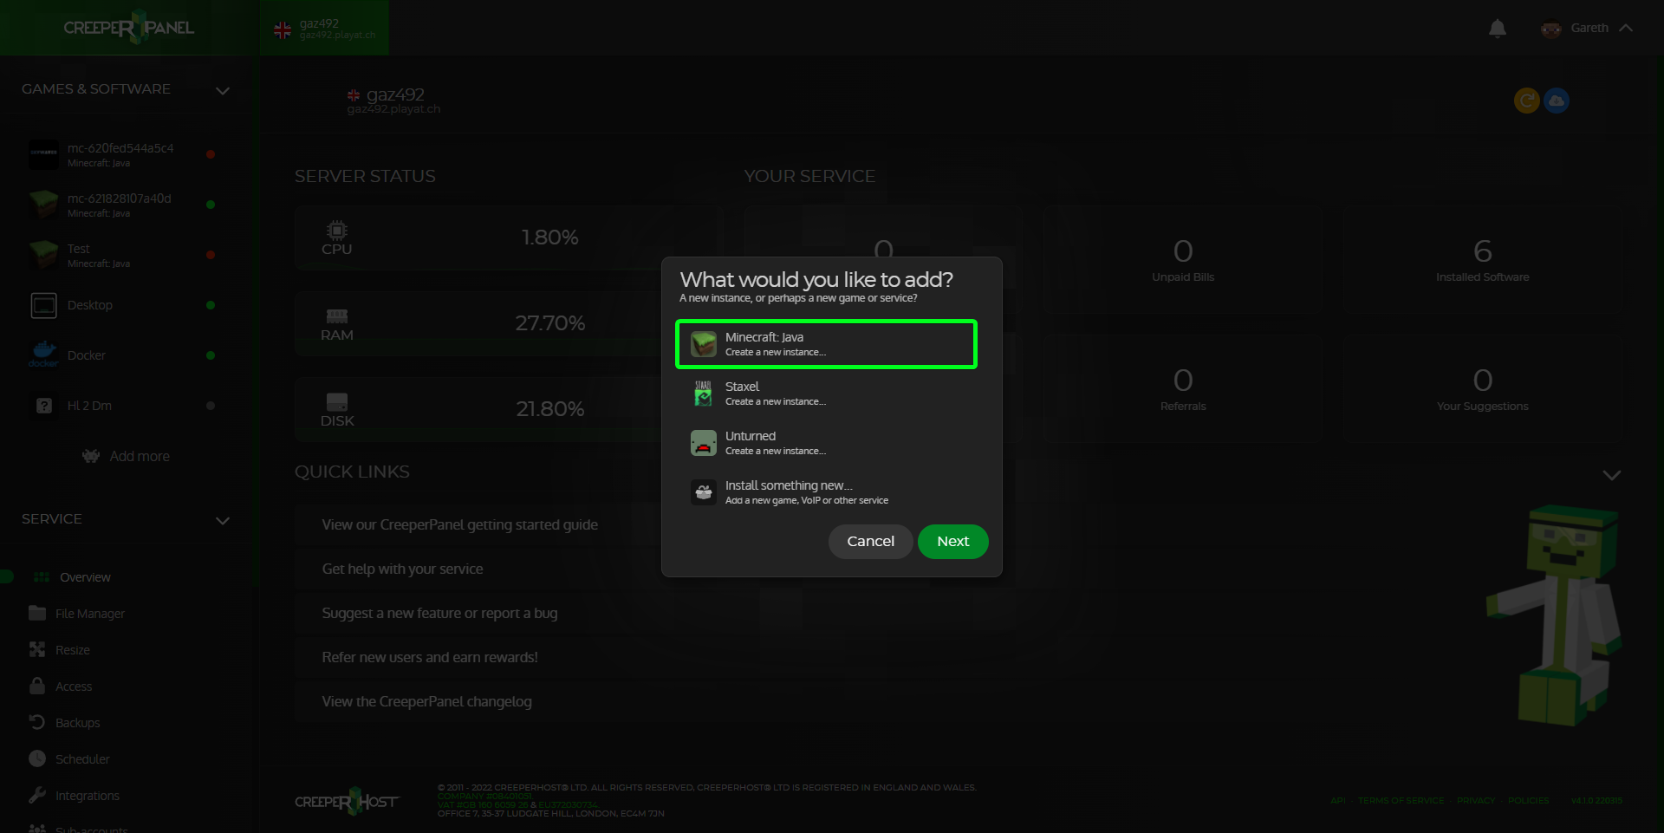This screenshot has width=1664, height=833.
Task: Click the mc-620fed544a5c4 server icon
Action: click(x=43, y=154)
